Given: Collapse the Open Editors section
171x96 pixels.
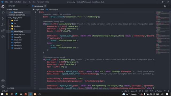Looking at the screenshot, I should pos(18,10).
